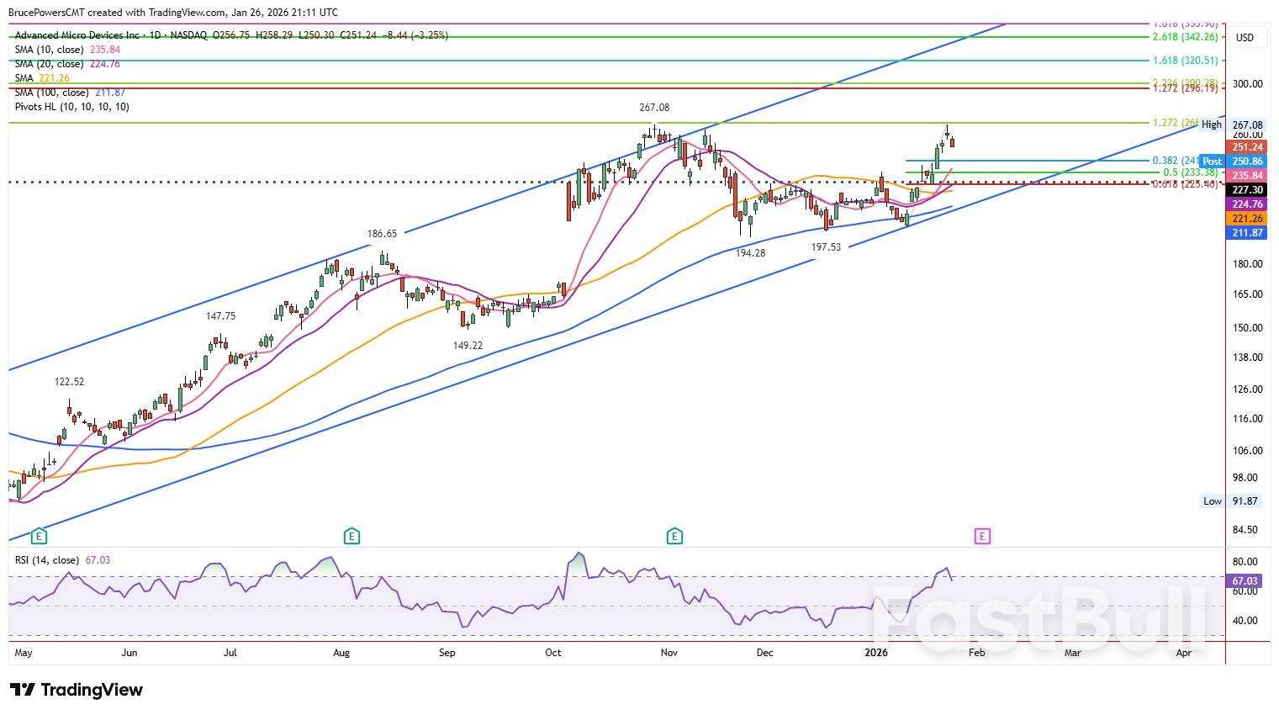Image resolution: width=1279 pixels, height=715 pixels.
Task: Open the earnings E marker near August
Action: pyautogui.click(x=351, y=536)
